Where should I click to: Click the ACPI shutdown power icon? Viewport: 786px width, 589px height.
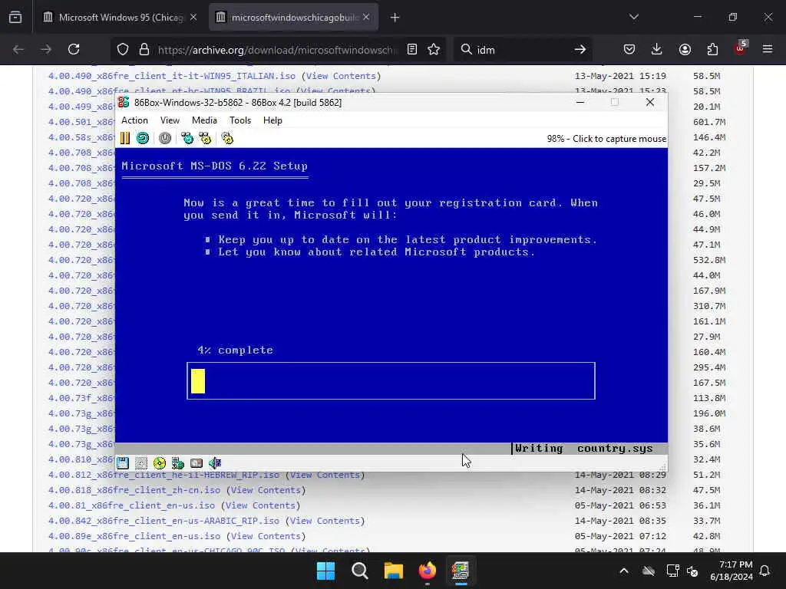click(x=165, y=138)
